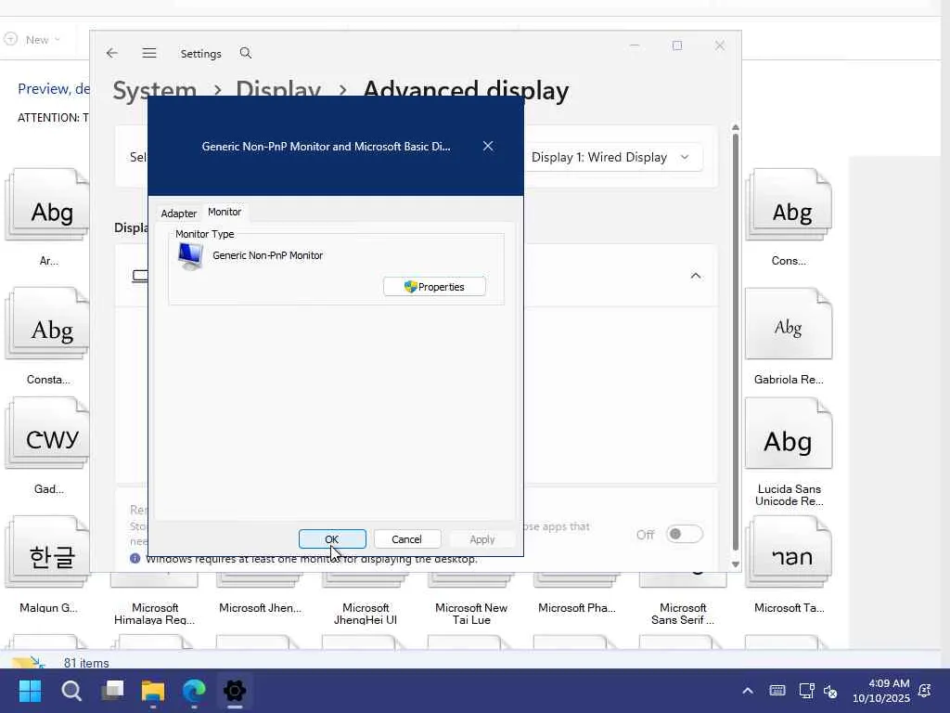Click the network display tray icon
The width and height of the screenshot is (950, 713).
[806, 691]
